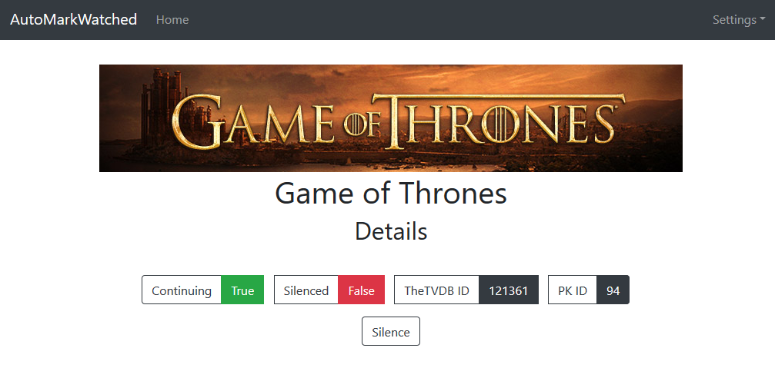
Task: Go to the Home nav item
Action: click(x=172, y=20)
